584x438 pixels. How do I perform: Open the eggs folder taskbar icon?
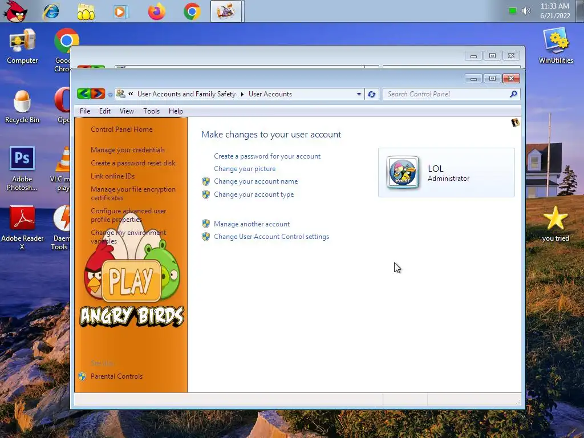[x=86, y=11]
